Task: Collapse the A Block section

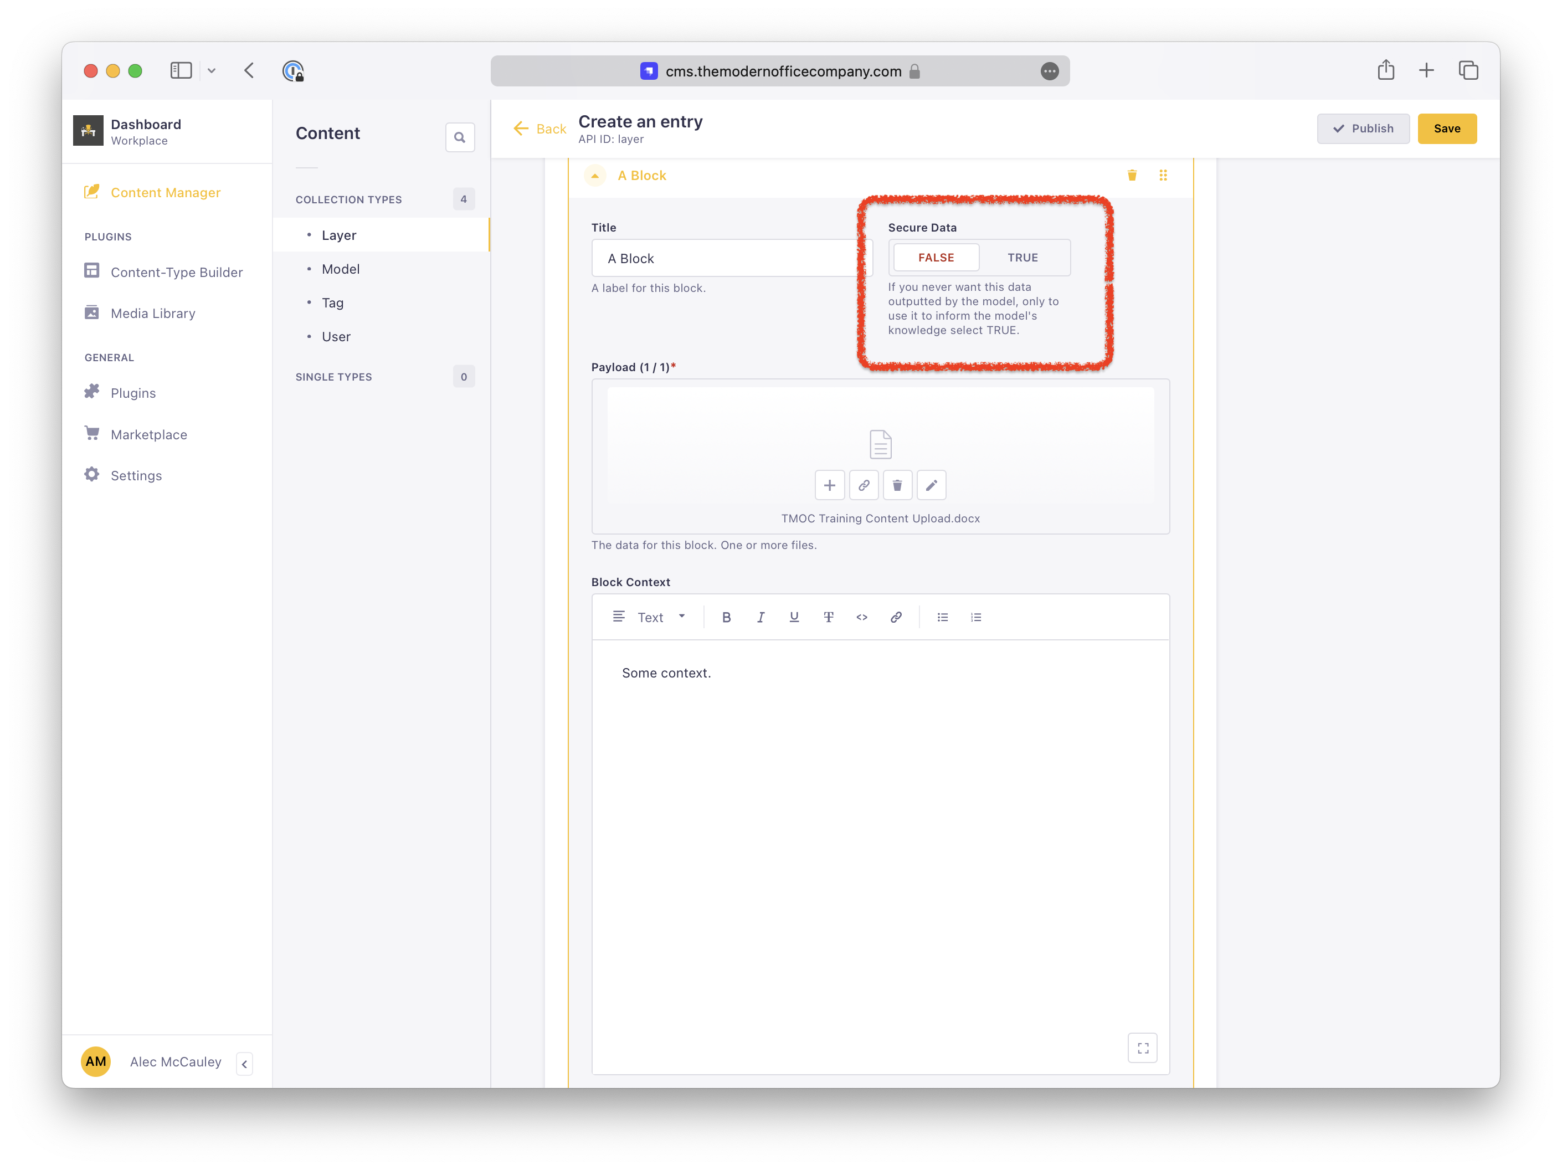Action: [x=594, y=176]
